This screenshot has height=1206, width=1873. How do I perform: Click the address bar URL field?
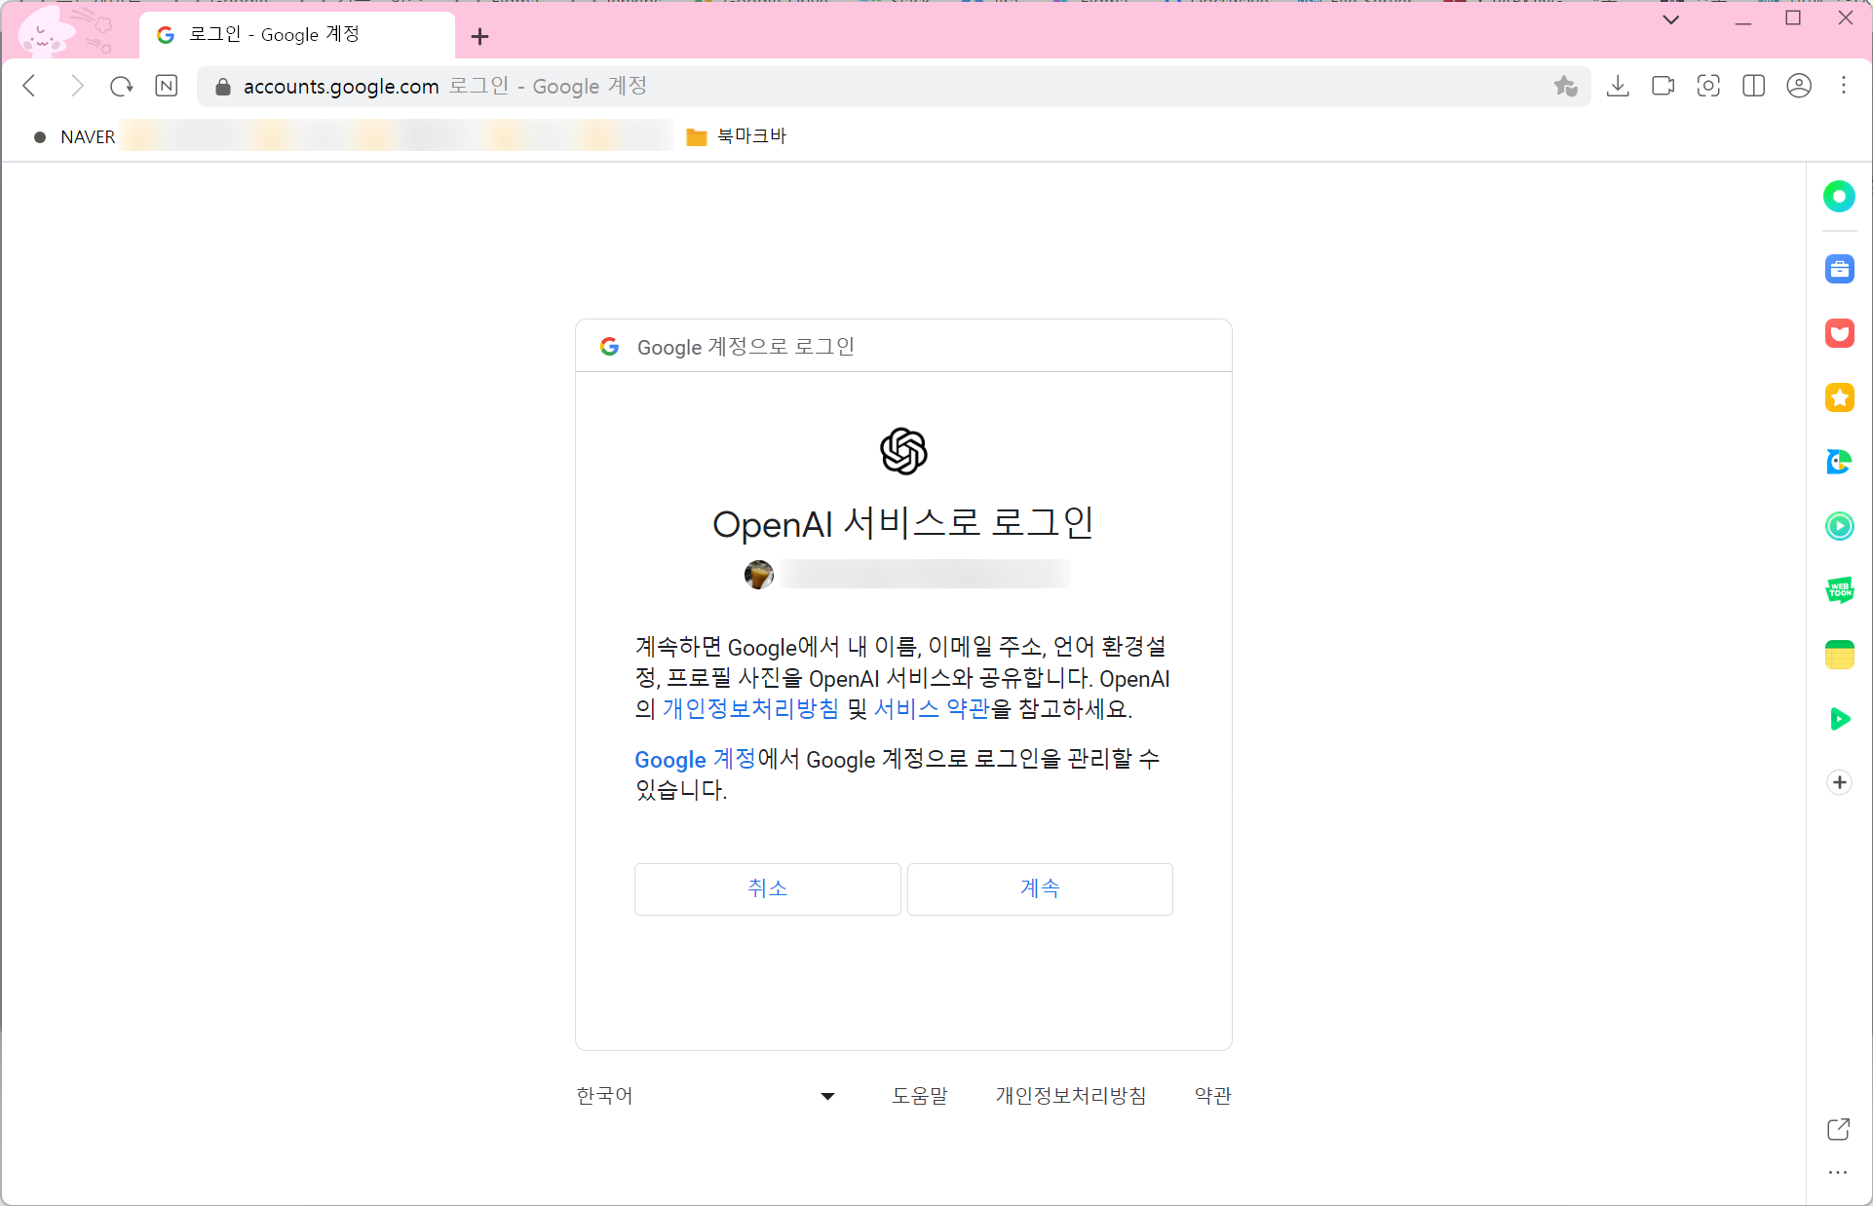coord(877,86)
